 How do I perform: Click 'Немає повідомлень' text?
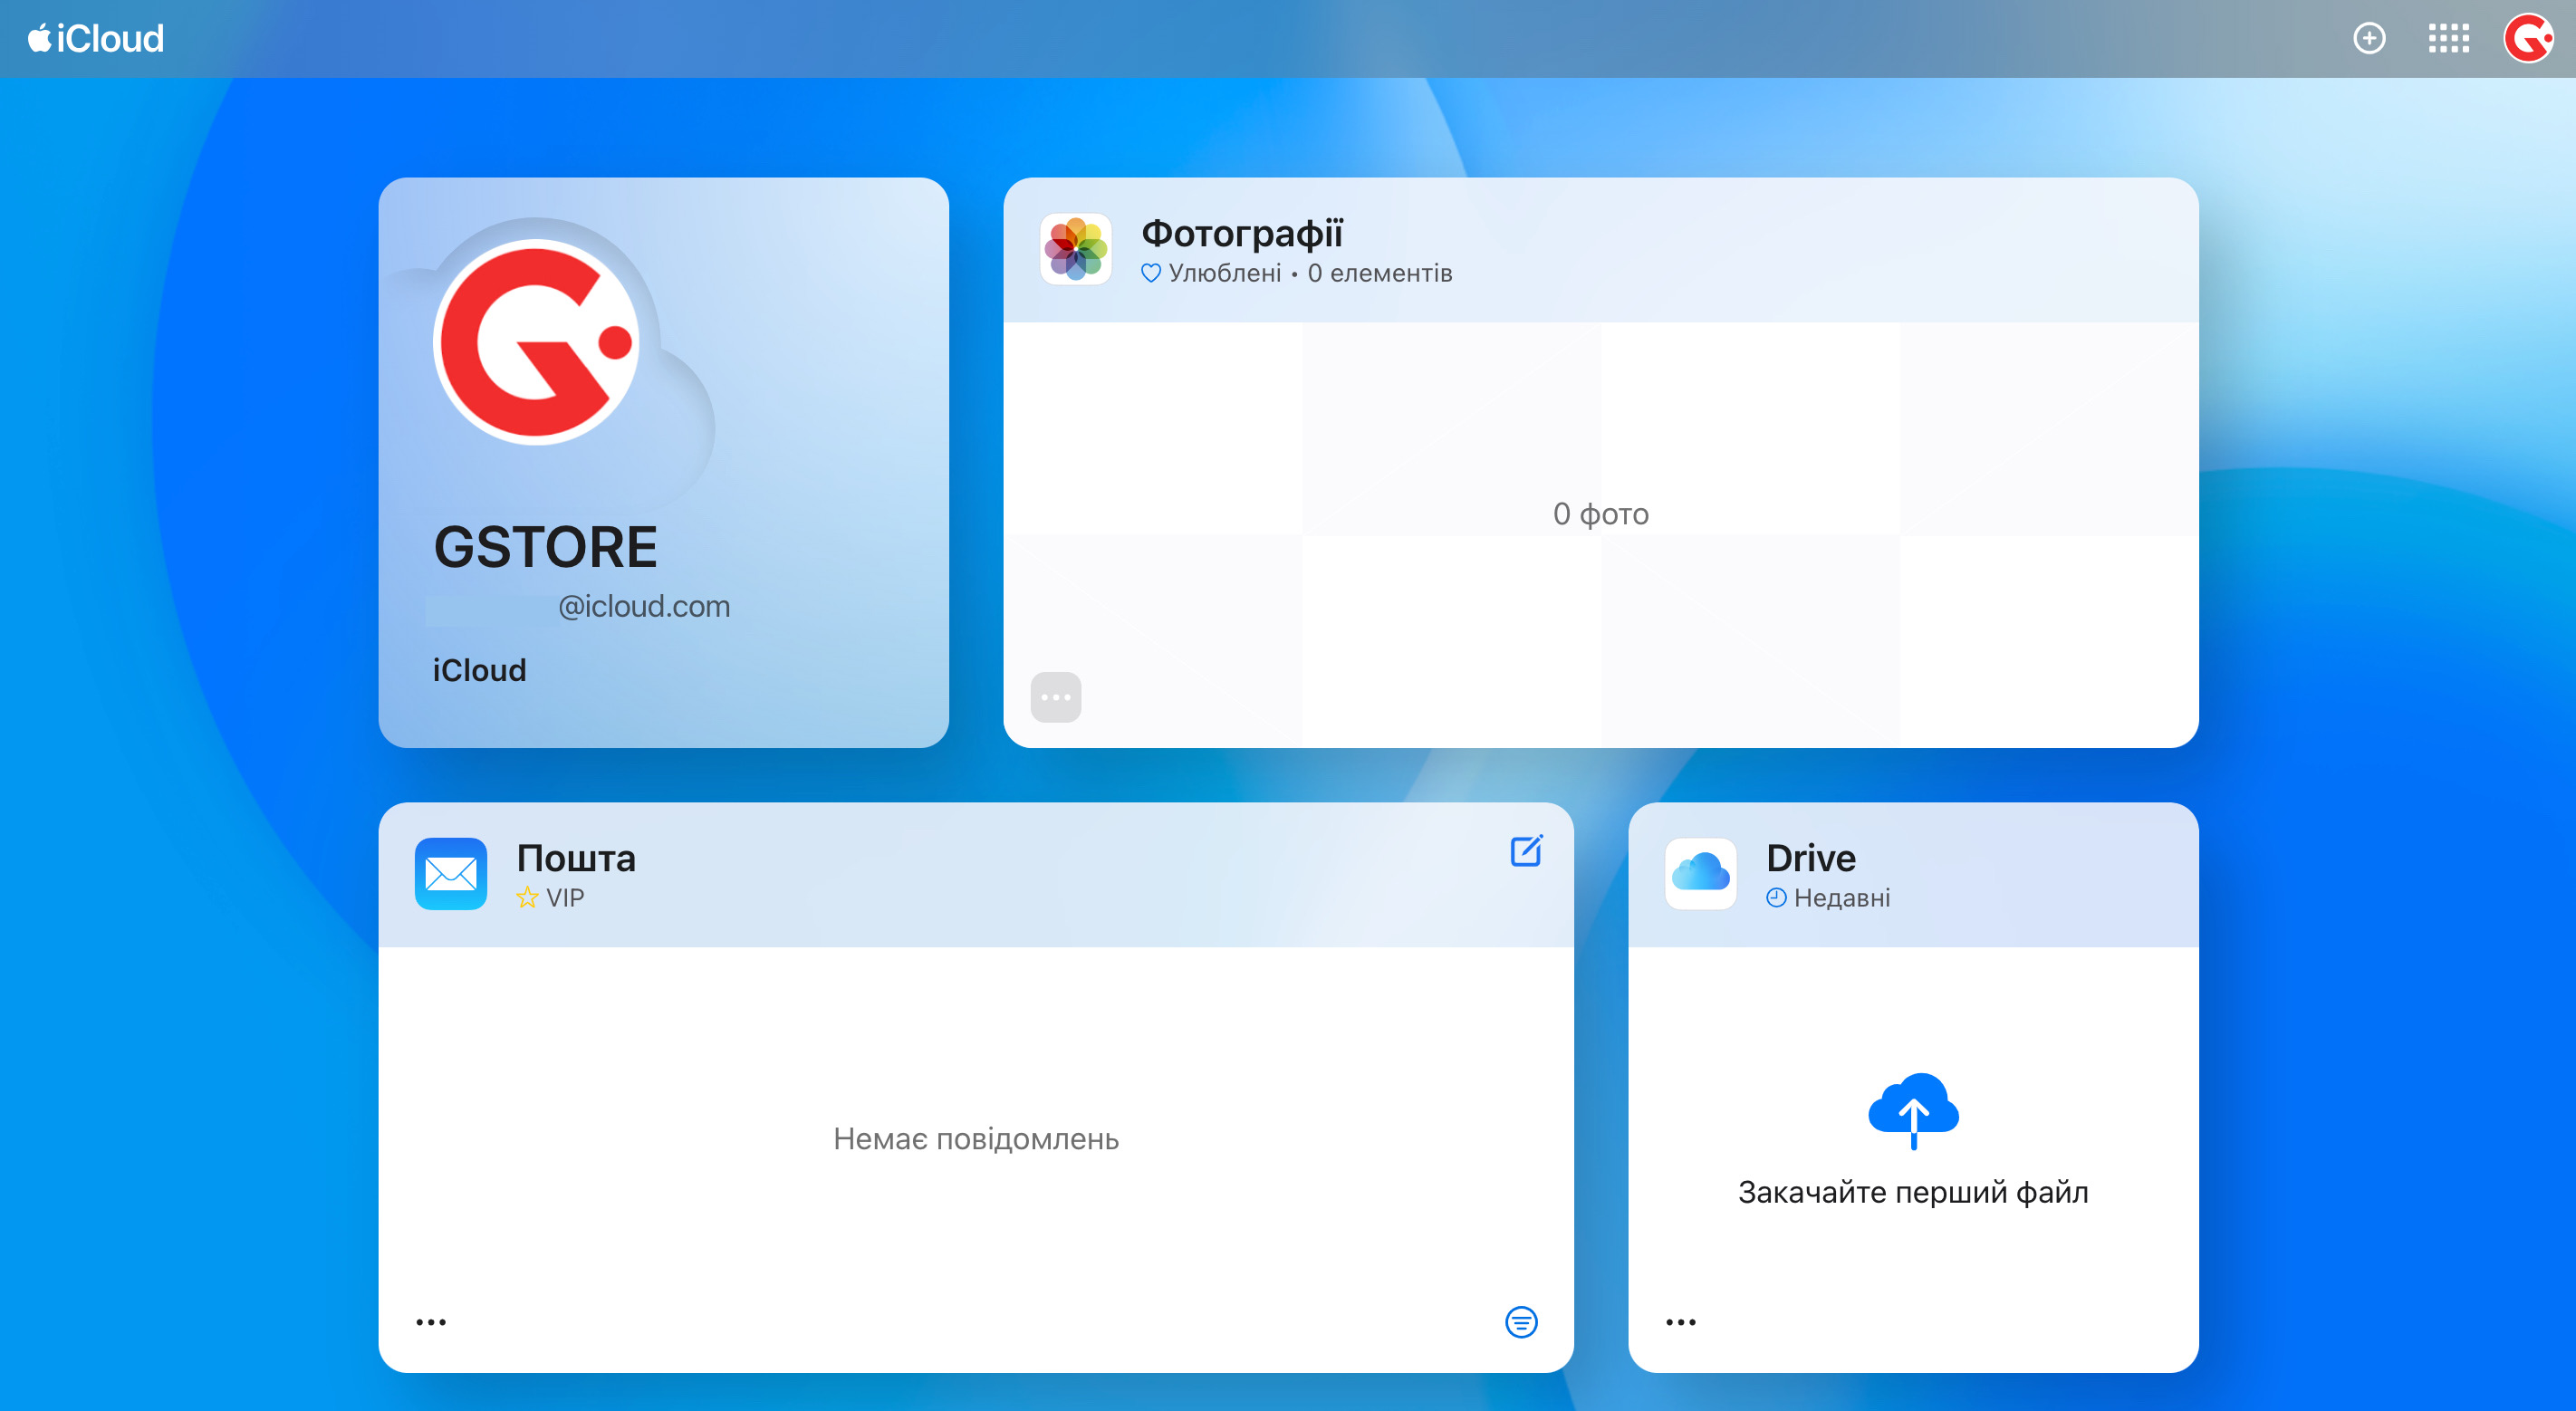975,1139
